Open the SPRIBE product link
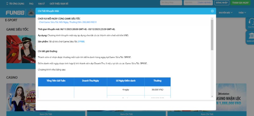Image resolution: width=254 pixels, height=116 pixels. [81, 41]
